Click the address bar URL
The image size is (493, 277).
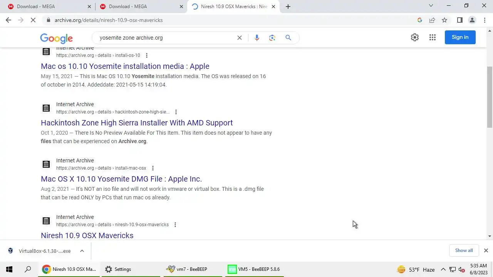coord(109,20)
